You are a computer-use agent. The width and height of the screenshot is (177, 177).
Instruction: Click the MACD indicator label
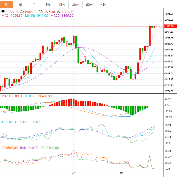pyautogui.click(x=10, y=96)
